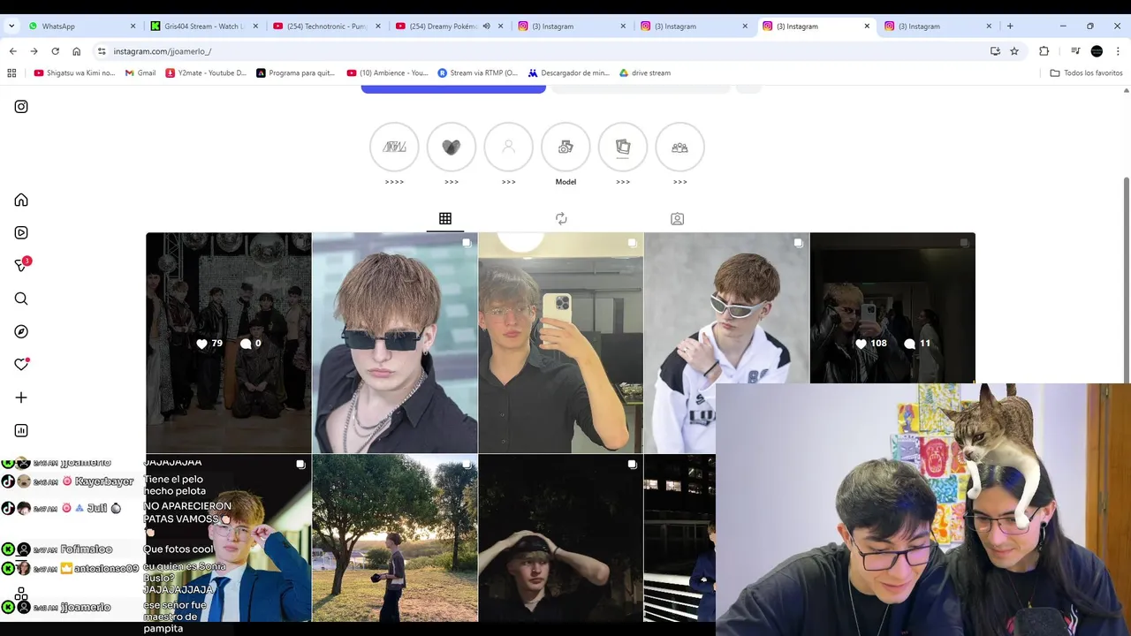Click antoalonso09 chat username
The image size is (1131, 636).
point(107,569)
